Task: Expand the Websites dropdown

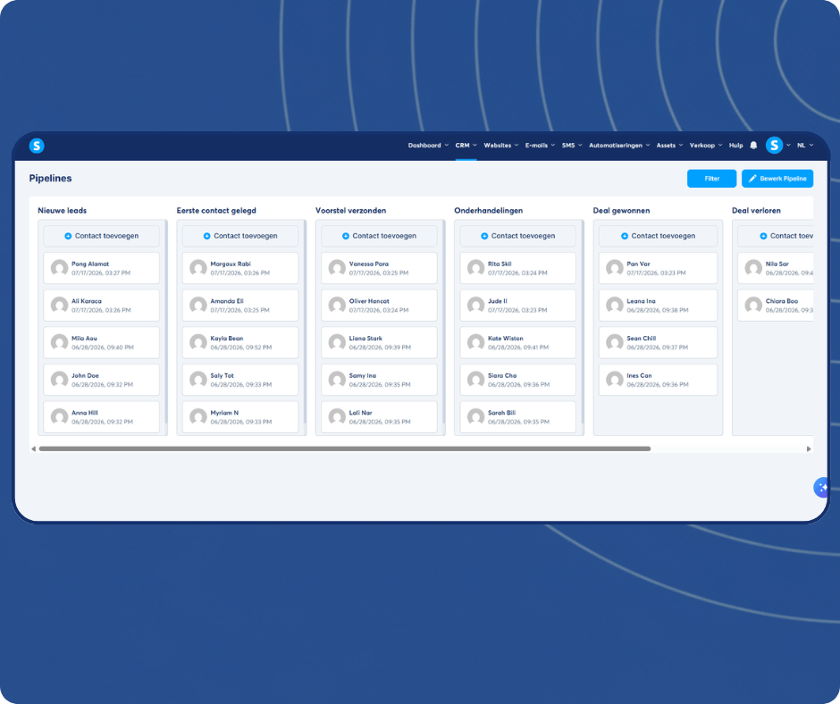Action: click(x=501, y=146)
